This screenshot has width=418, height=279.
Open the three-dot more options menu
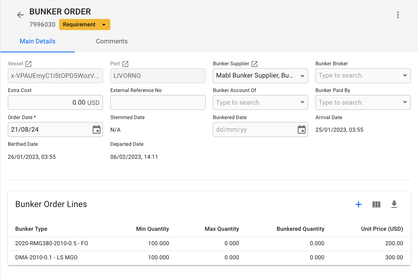coord(398,15)
